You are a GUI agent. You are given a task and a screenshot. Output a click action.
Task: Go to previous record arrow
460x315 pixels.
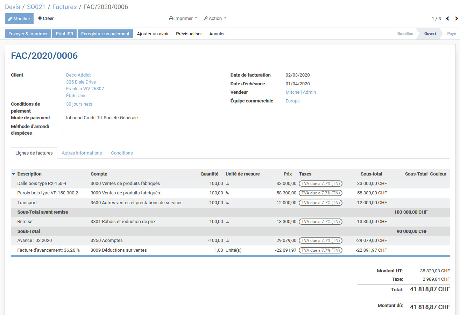(448, 19)
